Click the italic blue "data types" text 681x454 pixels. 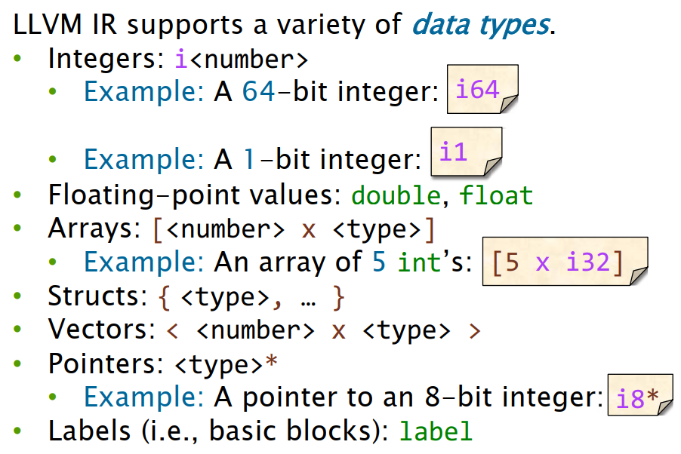[x=479, y=25]
